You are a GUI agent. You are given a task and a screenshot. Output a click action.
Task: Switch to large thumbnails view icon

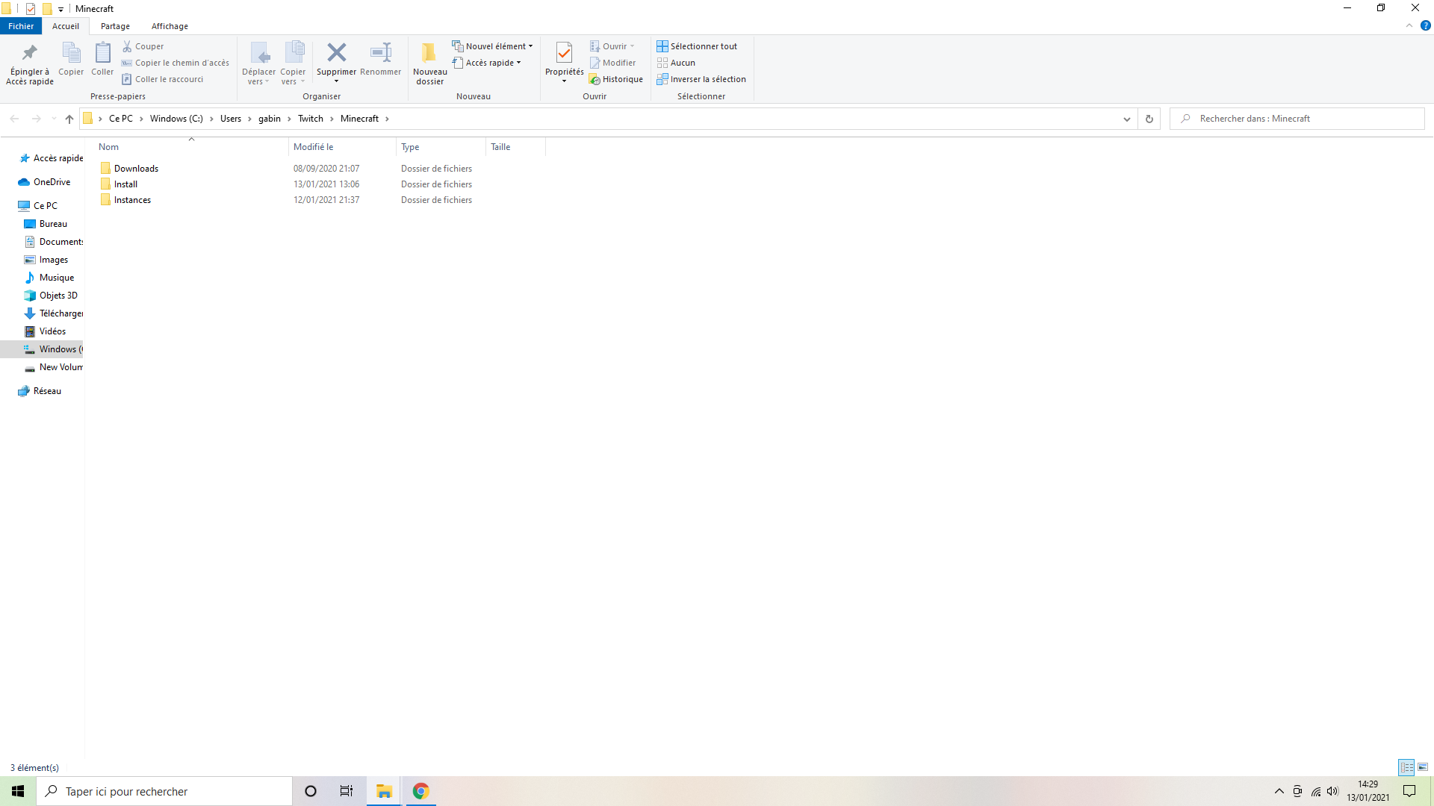1423,767
